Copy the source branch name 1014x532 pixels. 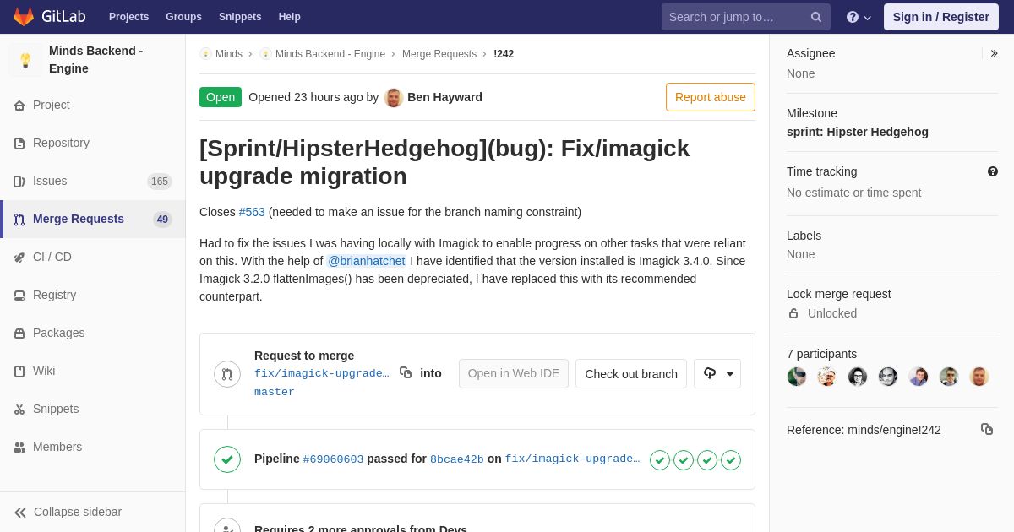pos(406,372)
